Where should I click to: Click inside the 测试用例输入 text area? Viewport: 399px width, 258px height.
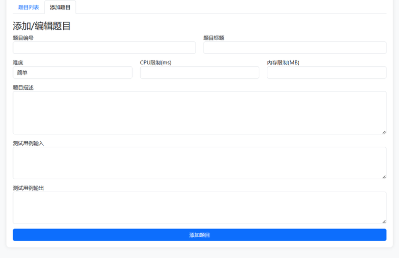click(199, 163)
